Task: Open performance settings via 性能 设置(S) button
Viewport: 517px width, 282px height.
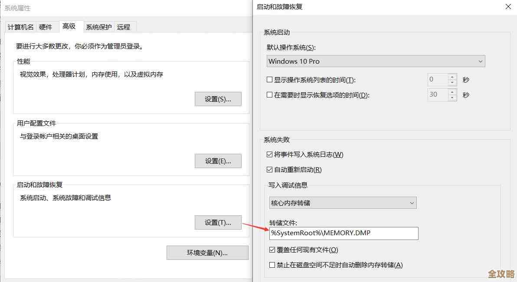Action: pyautogui.click(x=218, y=99)
